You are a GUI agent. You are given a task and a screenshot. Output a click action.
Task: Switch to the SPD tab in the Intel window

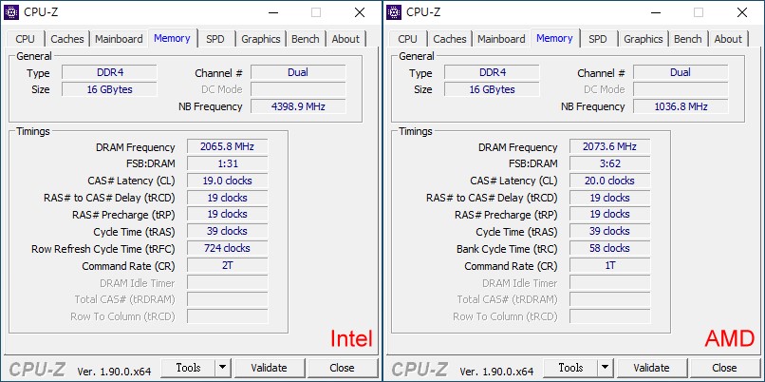click(x=215, y=39)
